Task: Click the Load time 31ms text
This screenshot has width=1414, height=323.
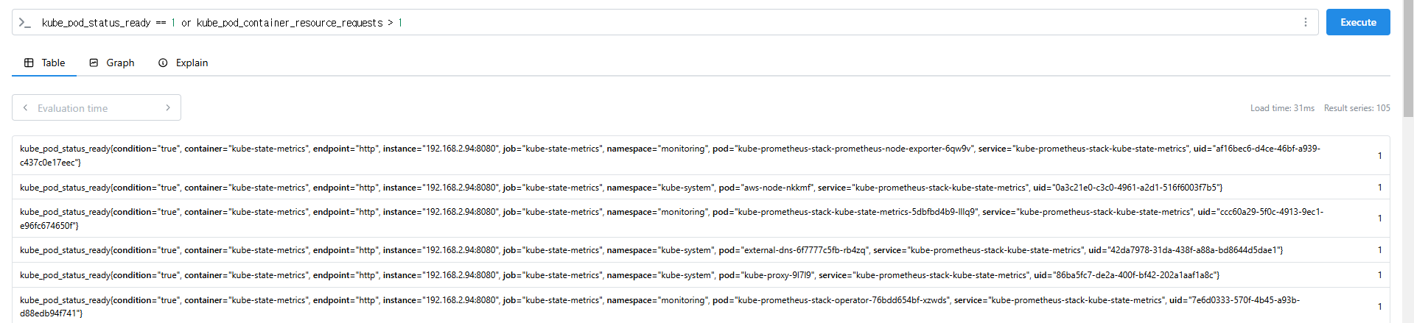Action: click(1281, 108)
